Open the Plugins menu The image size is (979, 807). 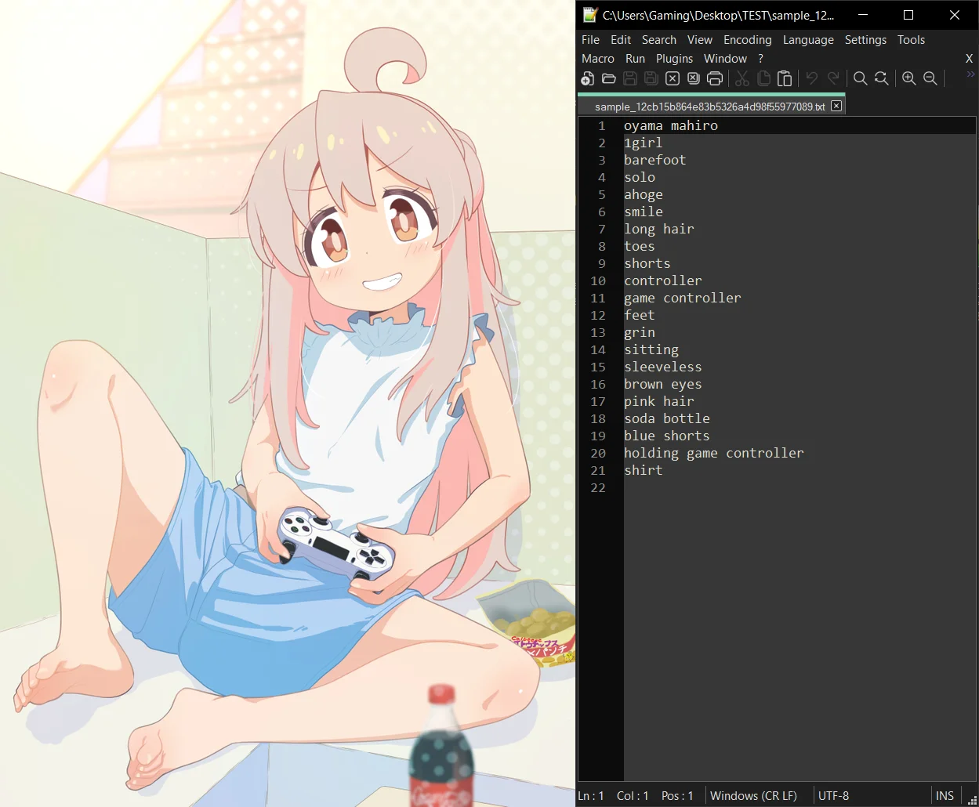coord(674,59)
